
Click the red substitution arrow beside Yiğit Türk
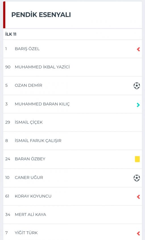(x=138, y=233)
